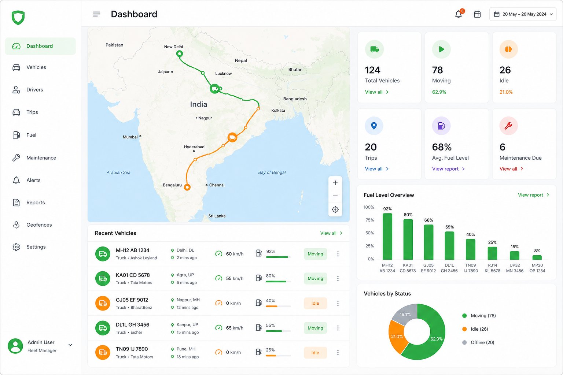Viewport: 563px width, 375px height.
Task: Click View all in Recent Vehicles
Action: tap(331, 233)
